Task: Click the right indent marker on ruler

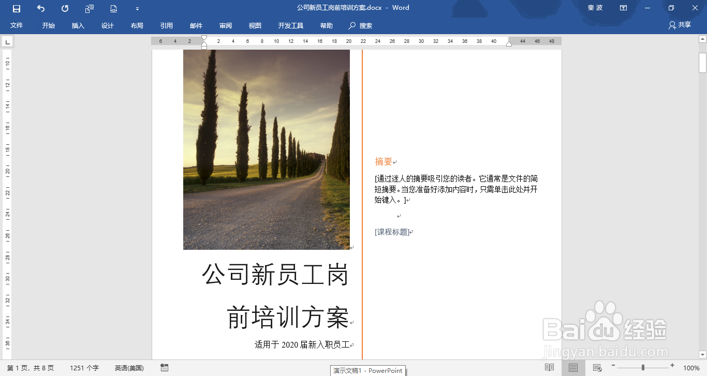Action: click(509, 44)
